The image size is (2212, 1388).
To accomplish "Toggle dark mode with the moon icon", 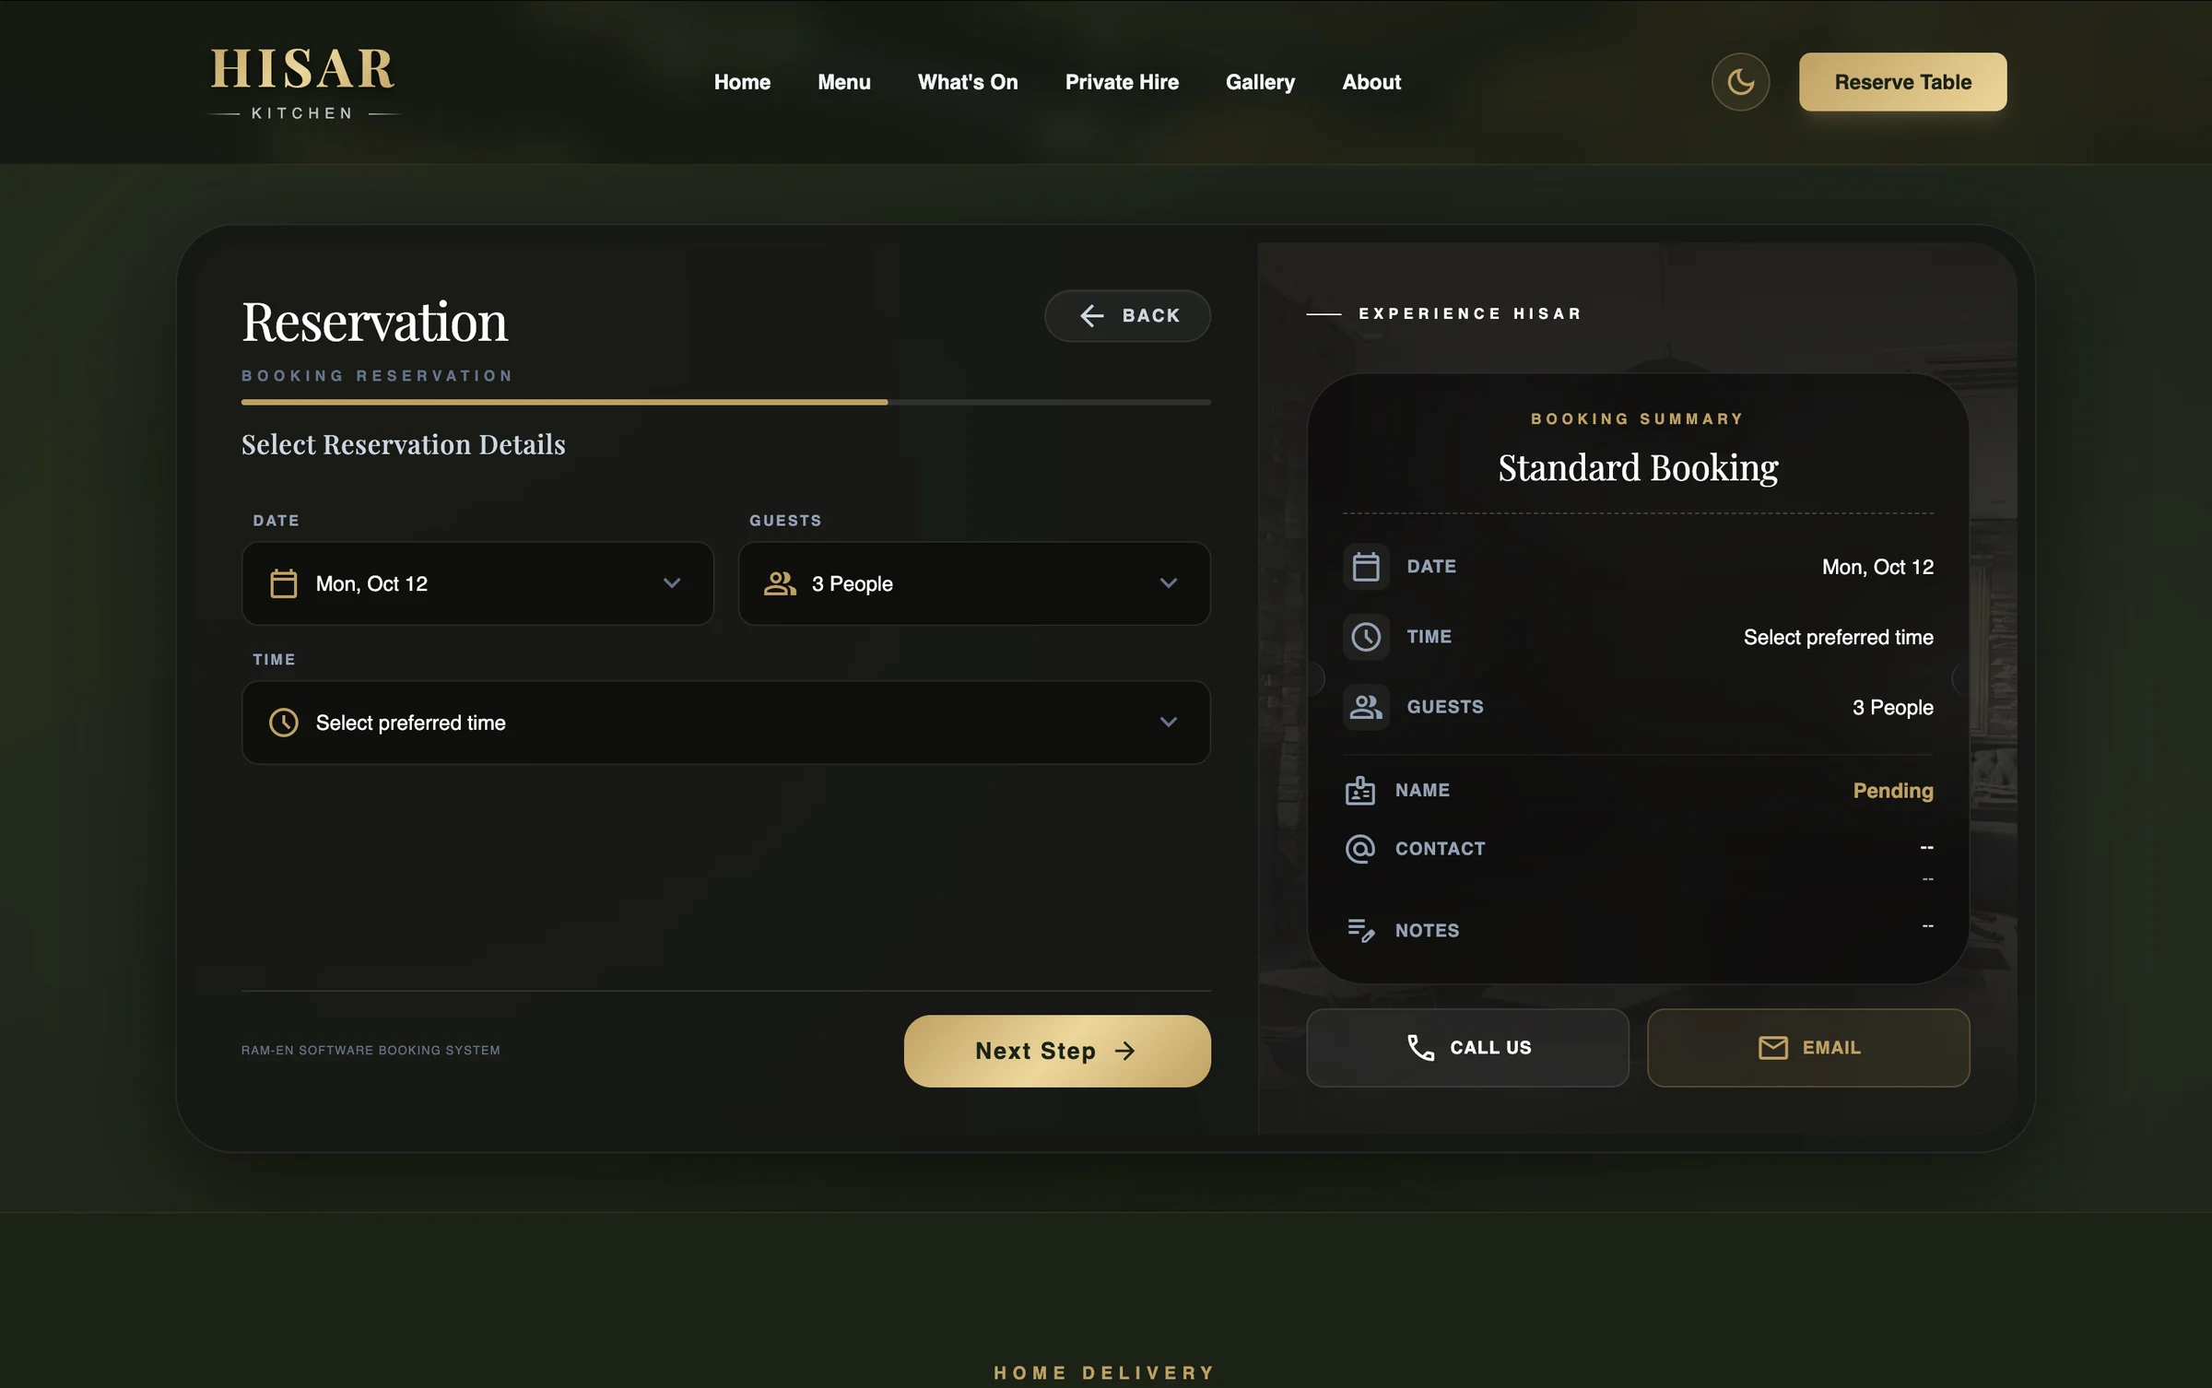I will pos(1740,82).
